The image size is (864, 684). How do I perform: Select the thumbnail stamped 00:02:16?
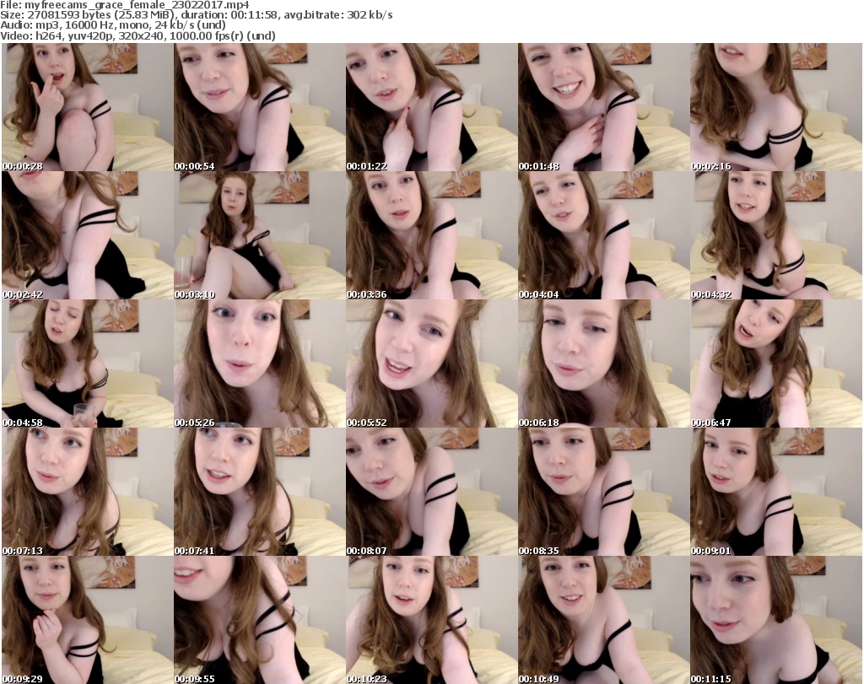(776, 107)
